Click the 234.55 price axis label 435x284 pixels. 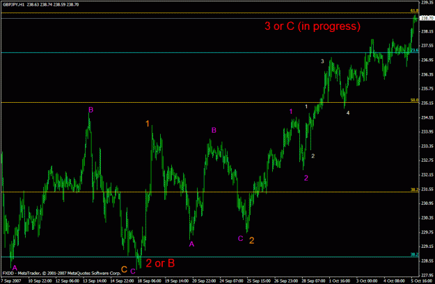point(427,117)
